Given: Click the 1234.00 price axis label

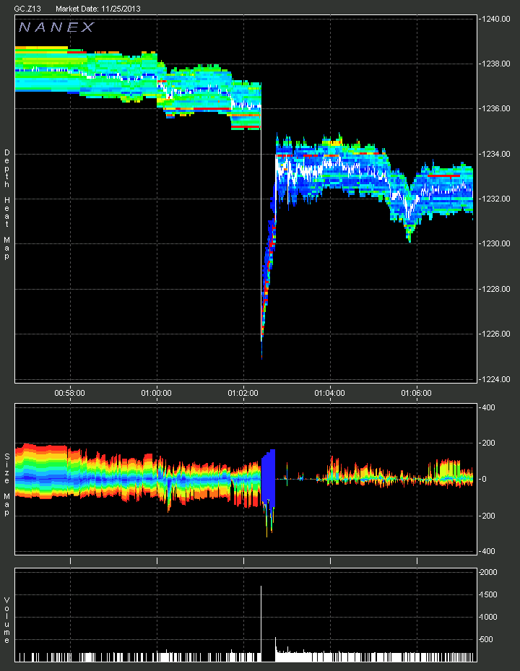Looking at the screenshot, I should (495, 154).
